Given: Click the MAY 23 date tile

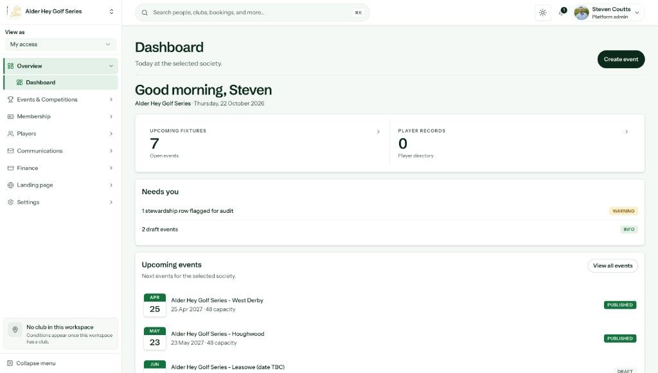Looking at the screenshot, I should (x=154, y=338).
